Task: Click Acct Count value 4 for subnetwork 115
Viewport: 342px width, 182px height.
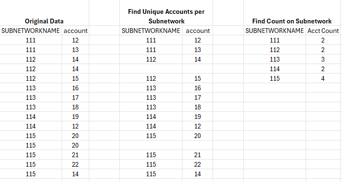Action: (323, 78)
